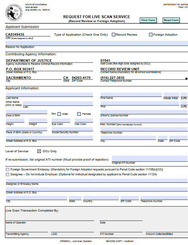Click the applicant Last Name field
Viewport: 188px width, 245px height.
(x=49, y=95)
